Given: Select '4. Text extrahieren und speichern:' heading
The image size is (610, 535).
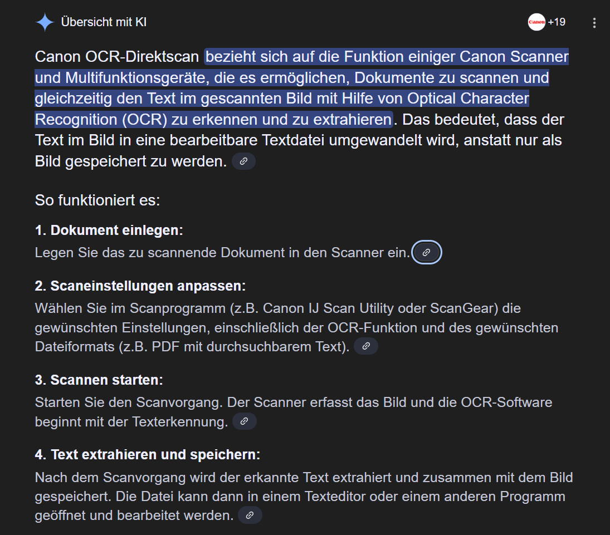Looking at the screenshot, I should pos(148,454).
